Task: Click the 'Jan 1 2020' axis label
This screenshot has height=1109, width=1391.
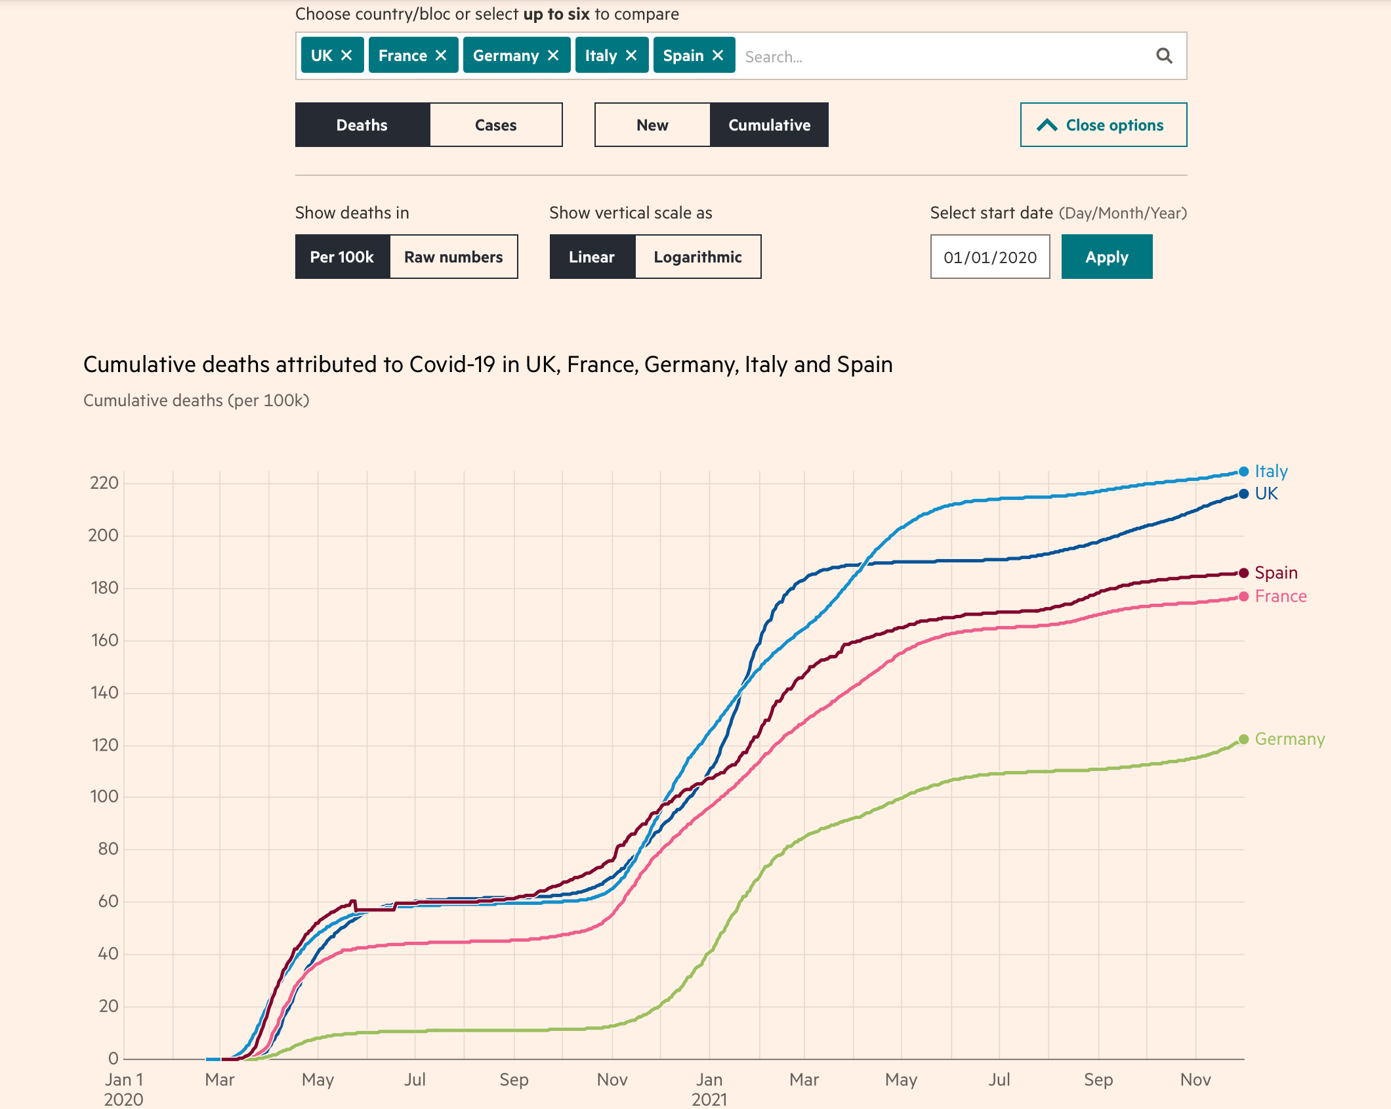Action: pos(124,1089)
